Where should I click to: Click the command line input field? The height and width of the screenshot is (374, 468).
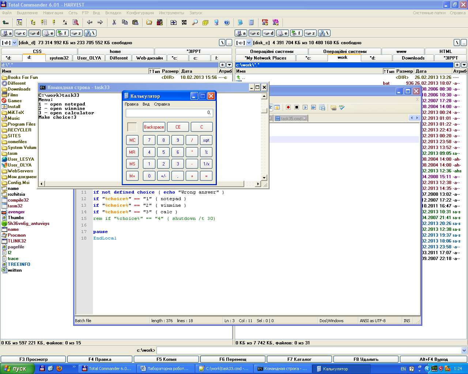pyautogui.click(x=309, y=350)
